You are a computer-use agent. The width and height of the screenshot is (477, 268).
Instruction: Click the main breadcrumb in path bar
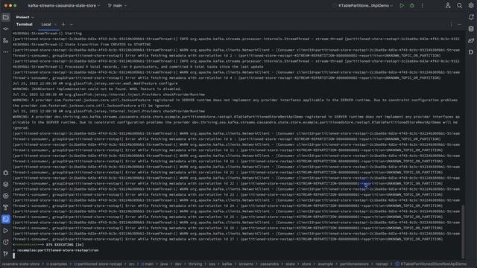148,264
